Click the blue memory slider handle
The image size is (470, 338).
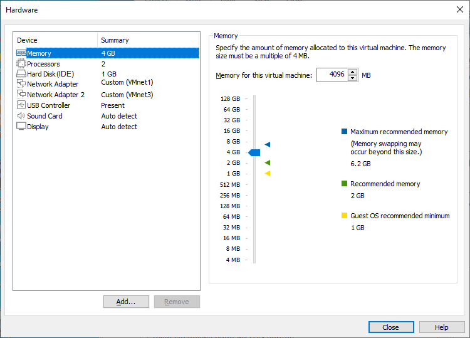pos(254,152)
